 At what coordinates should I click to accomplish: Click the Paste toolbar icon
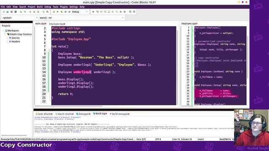pyautogui.click(x=38, y=12)
